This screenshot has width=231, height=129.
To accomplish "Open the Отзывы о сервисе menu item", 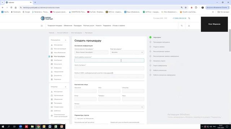I will [119, 26].
